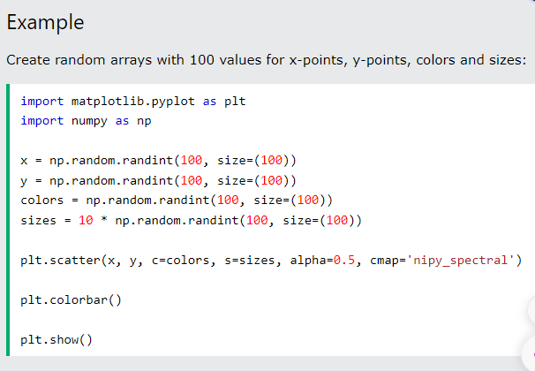The image size is (535, 371).
Task: Click the alpha value 0.5 in scatter
Action: [x=344, y=260]
